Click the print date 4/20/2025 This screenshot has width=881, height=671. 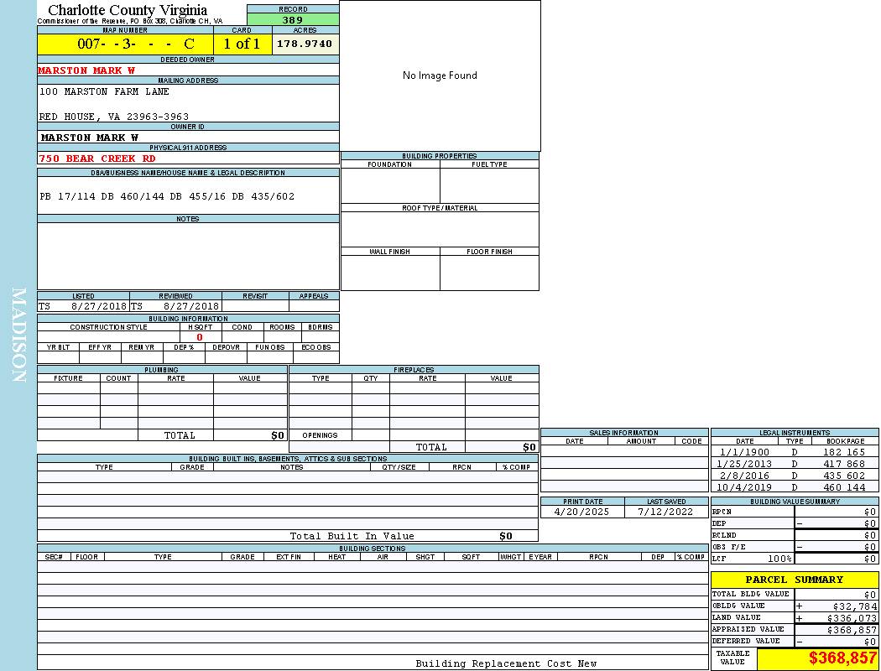(583, 512)
